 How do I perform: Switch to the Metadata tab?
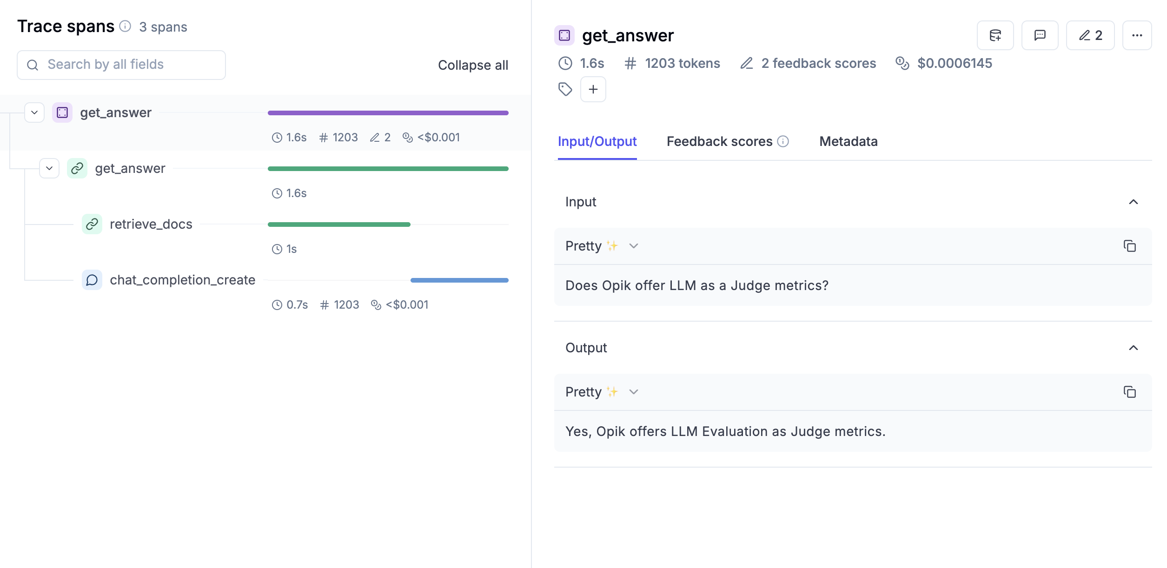[849, 141]
